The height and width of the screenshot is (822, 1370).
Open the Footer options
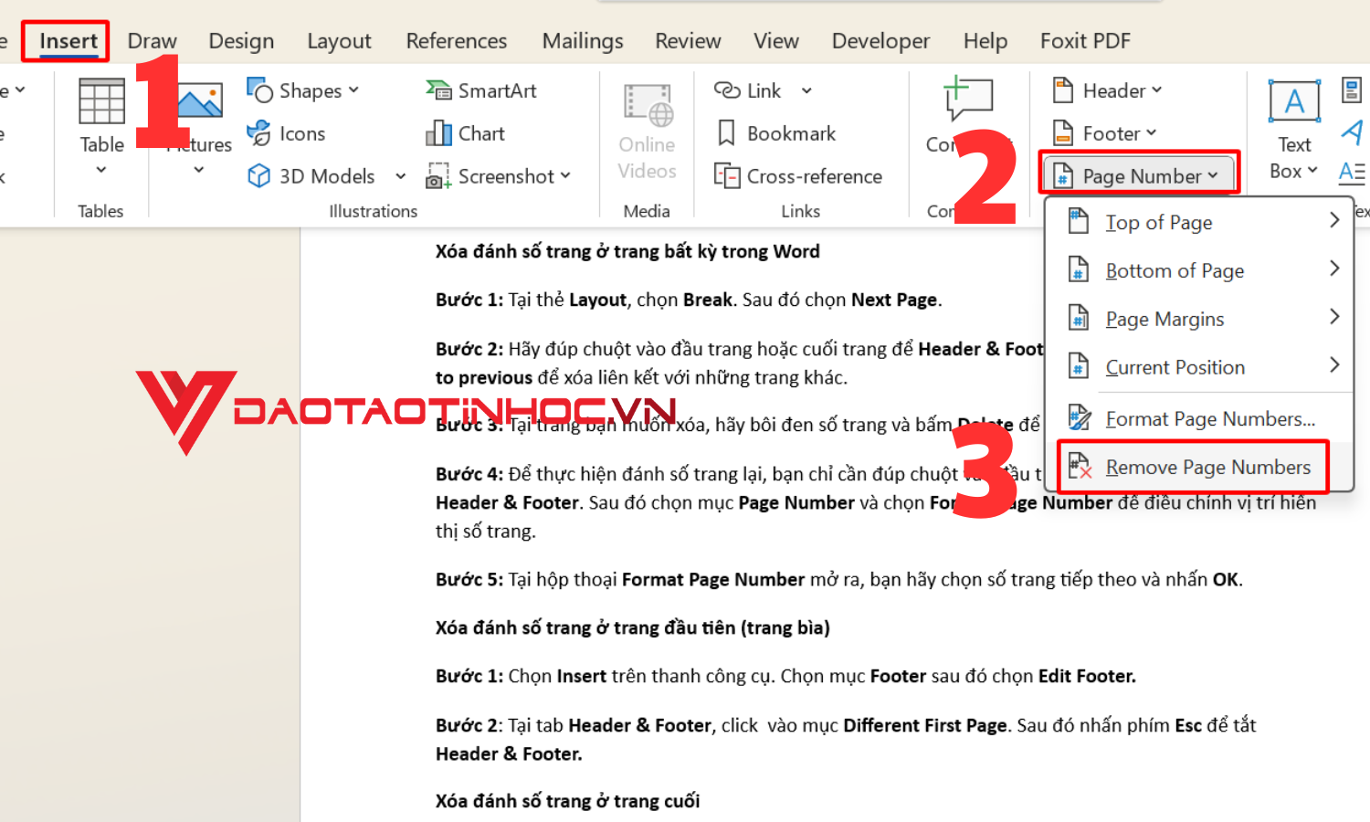click(x=1103, y=133)
